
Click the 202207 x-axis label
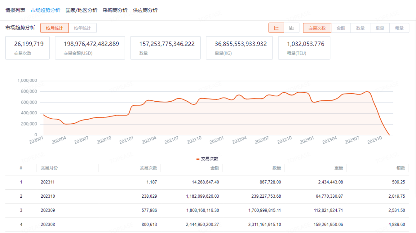[x=262, y=140]
